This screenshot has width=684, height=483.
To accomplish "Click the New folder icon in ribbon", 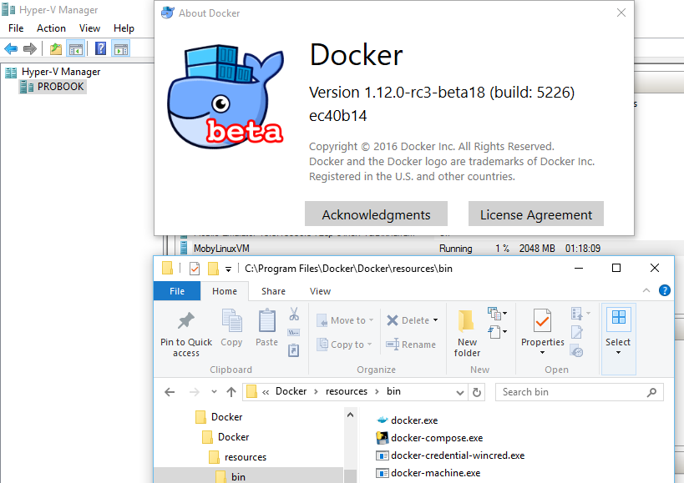I will click(466, 321).
